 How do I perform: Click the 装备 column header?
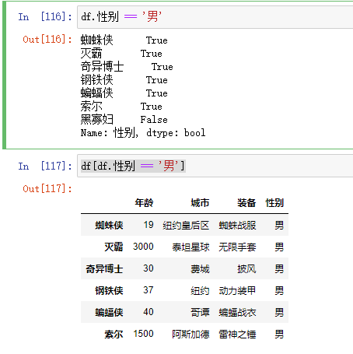246,202
